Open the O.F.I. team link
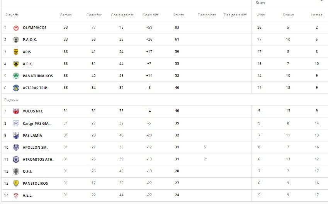The height and width of the screenshot is (204, 328). coord(28,171)
